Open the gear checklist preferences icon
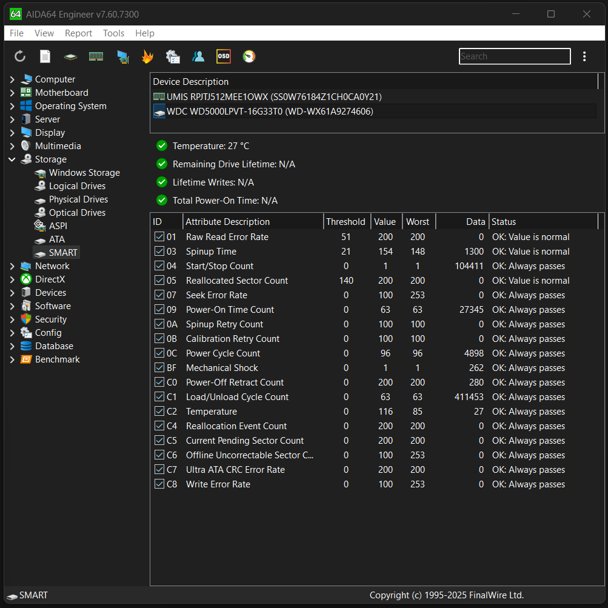Viewport: 608px width, 608px height. point(172,56)
